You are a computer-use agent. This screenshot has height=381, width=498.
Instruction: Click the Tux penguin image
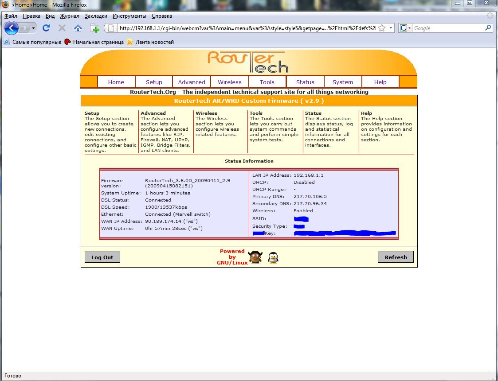(273, 257)
